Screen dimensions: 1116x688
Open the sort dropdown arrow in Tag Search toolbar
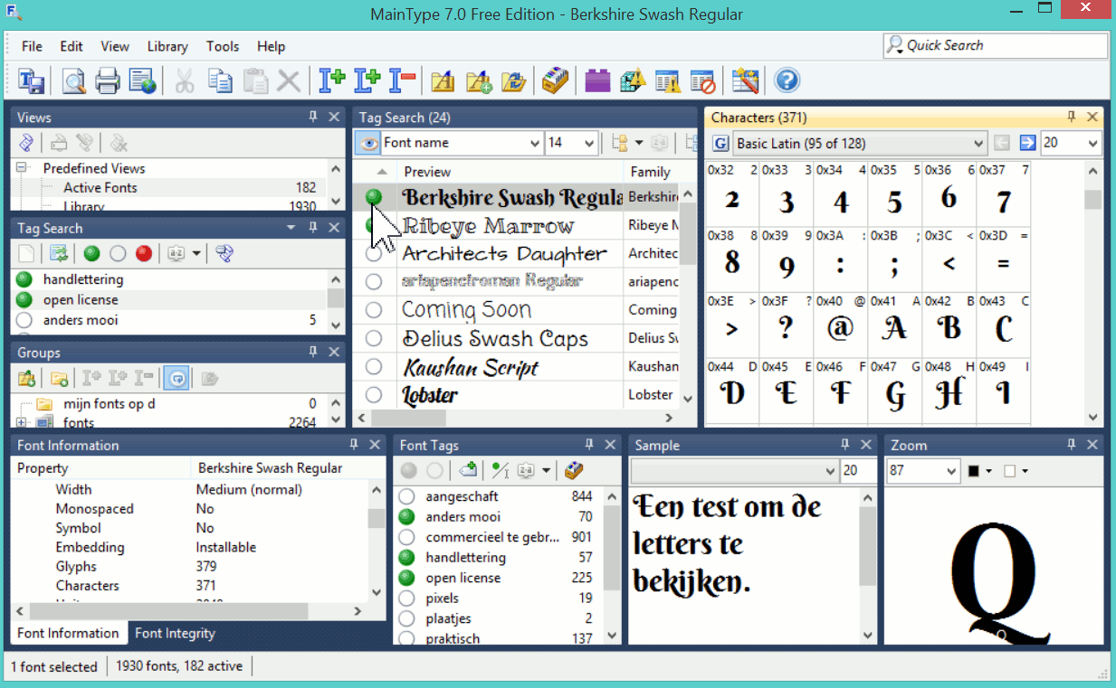[196, 254]
